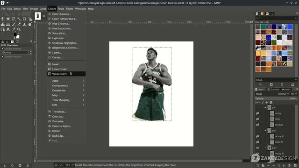
Task: Open the Desaturate submenu
Action: (x=66, y=91)
